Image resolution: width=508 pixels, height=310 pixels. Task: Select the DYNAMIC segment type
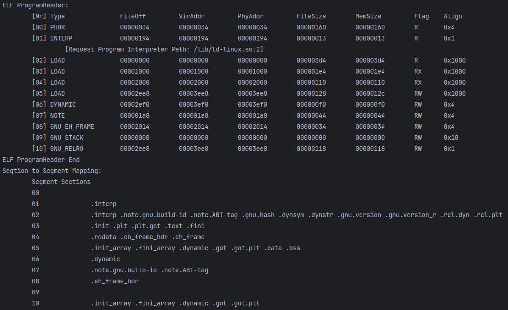point(63,104)
